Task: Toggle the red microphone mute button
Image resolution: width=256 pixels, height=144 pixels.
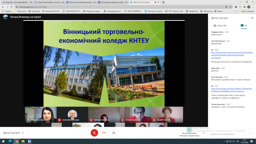Action: [x=94, y=133]
